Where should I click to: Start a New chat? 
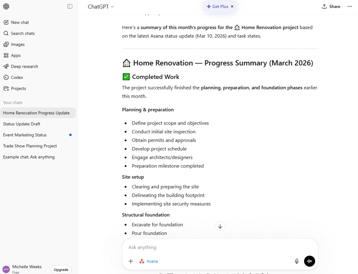20,22
